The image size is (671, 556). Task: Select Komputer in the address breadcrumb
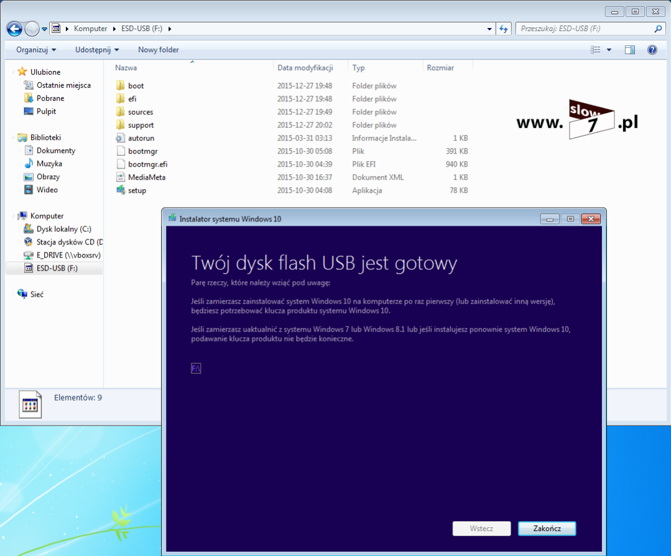(x=90, y=29)
